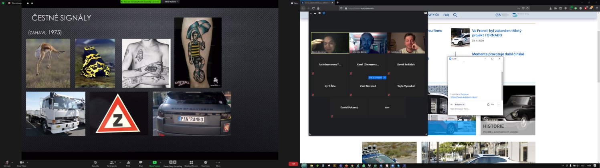Bookmark the page with the star icon
Image resolution: width=600 pixels, height=168 pixels.
[x=528, y=8]
